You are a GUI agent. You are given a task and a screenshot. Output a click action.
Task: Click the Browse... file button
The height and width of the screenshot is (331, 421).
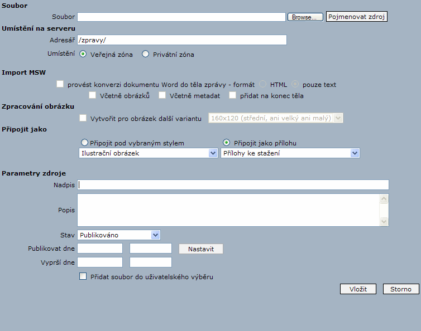[x=305, y=17]
